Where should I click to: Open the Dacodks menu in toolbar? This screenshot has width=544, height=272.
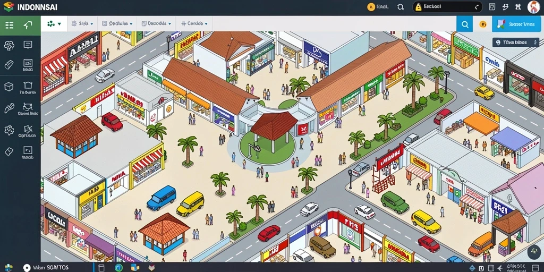[x=157, y=23]
